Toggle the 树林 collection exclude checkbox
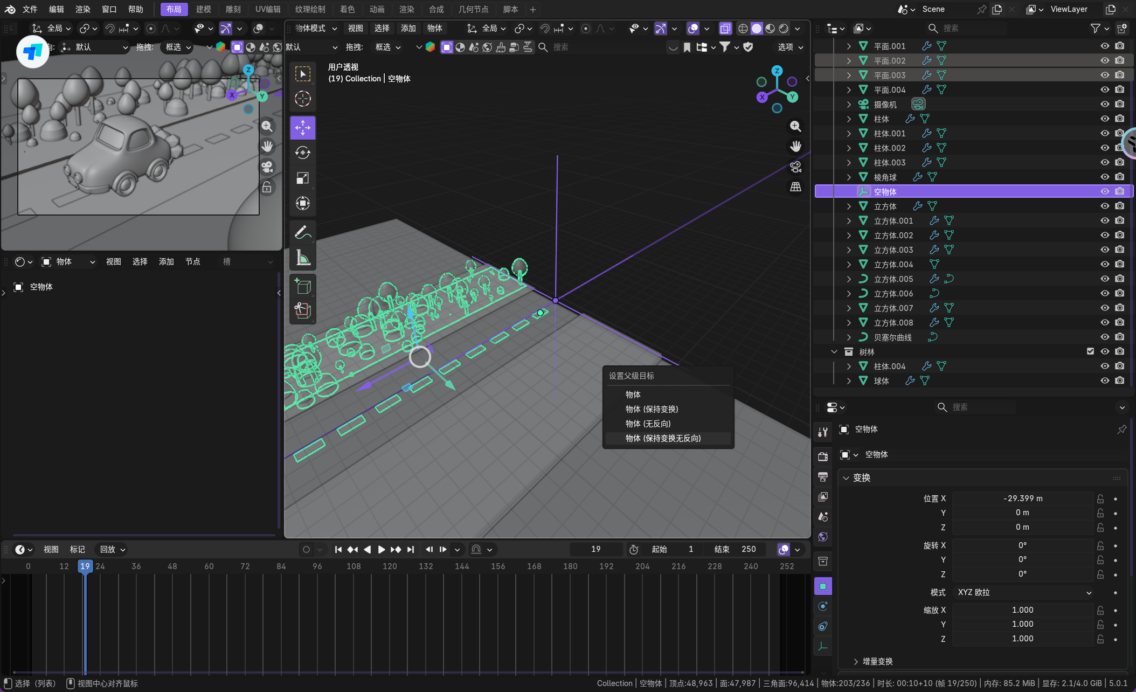This screenshot has height=692, width=1136. [x=1090, y=351]
